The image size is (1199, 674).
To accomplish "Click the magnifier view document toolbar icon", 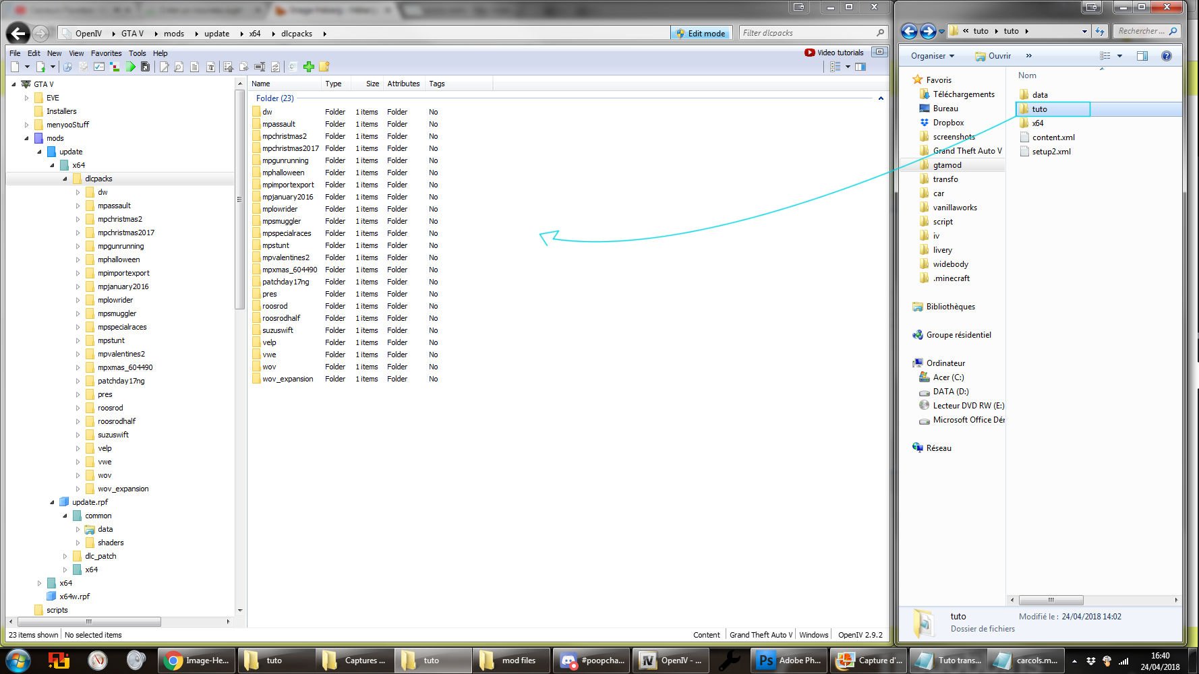I will point(179,67).
